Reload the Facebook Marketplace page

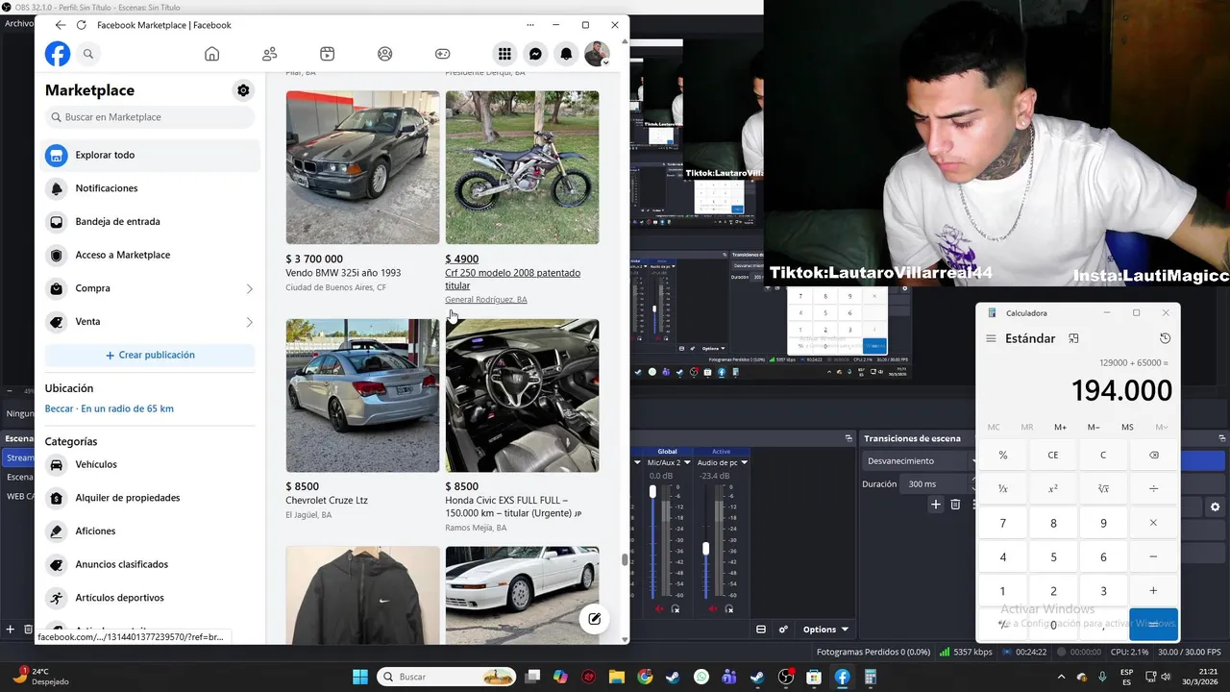click(81, 25)
